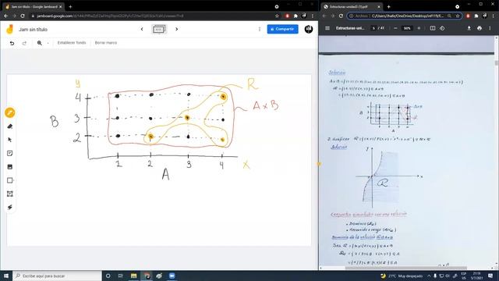Open Chrome menu in Jamboard window
The width and height of the screenshot is (499, 281).
coord(313,16)
